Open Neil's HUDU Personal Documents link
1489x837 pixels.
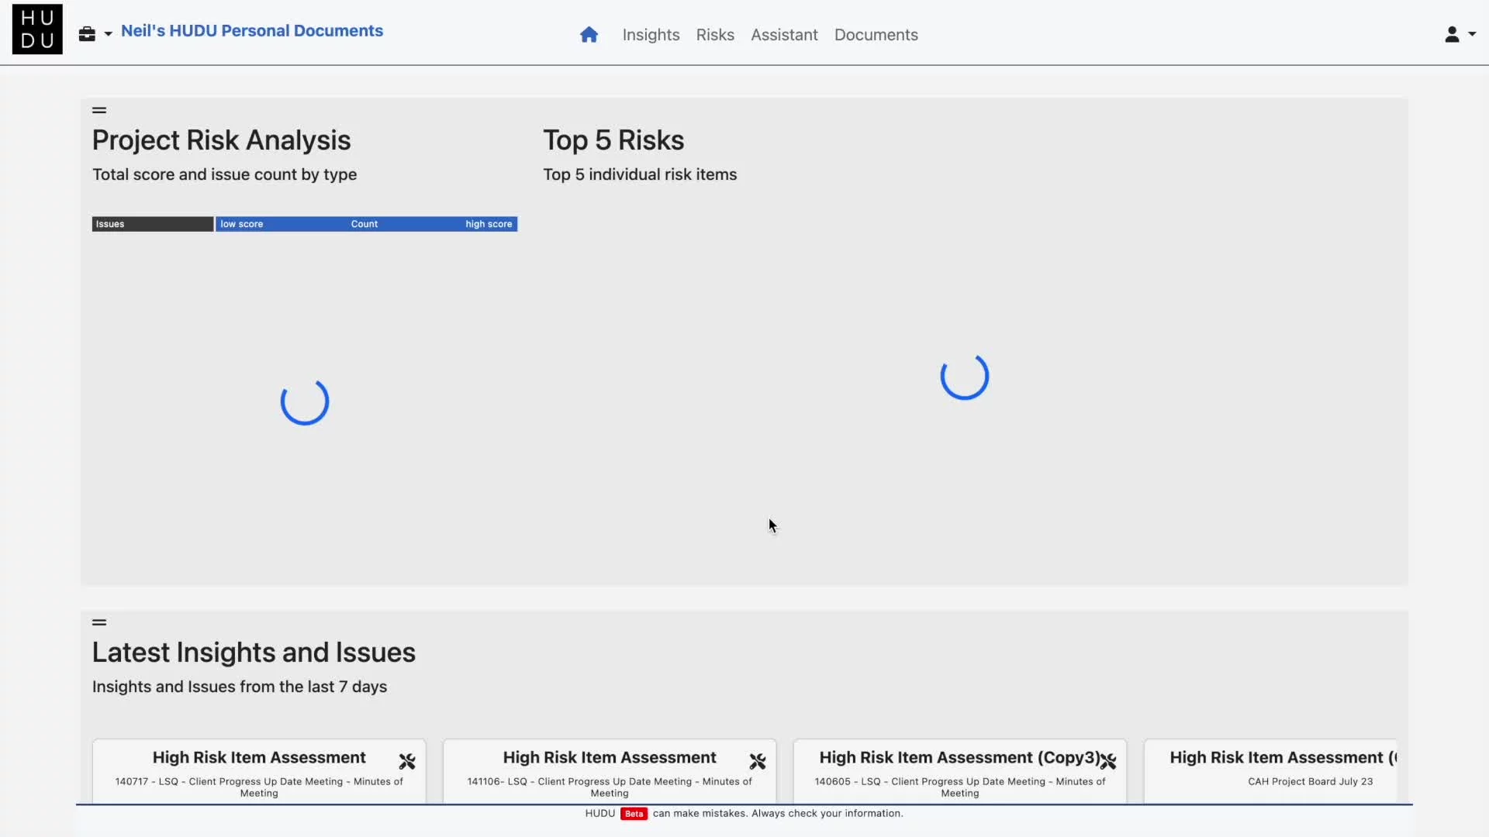(252, 31)
